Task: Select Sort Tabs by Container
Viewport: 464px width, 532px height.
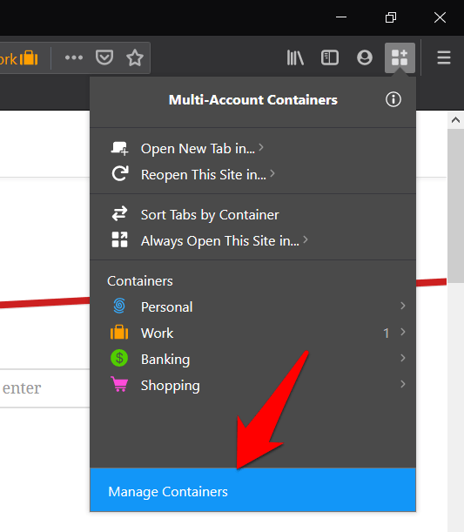Action: [x=210, y=215]
